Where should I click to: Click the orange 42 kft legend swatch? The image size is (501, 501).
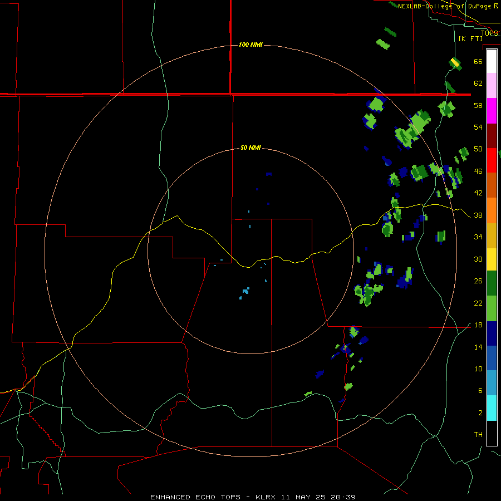[x=492, y=210]
